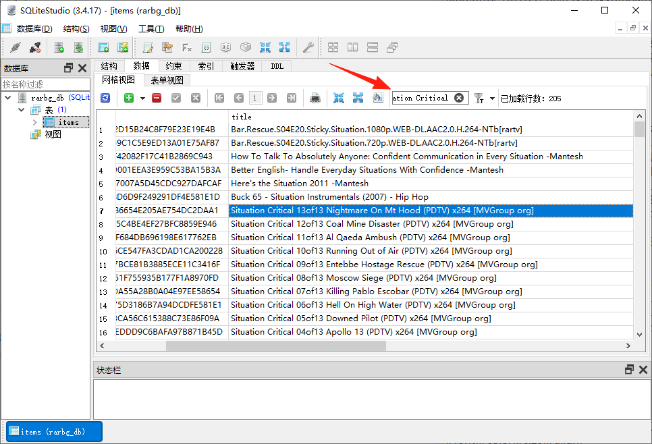652x444 pixels.
Task: Open configuration with the wrench icon
Action: 307,47
